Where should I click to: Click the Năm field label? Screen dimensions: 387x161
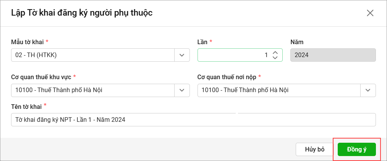point(297,42)
